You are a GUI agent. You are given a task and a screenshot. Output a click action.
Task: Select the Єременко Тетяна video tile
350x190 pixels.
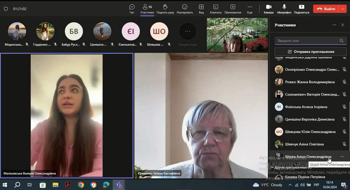[x=201, y=115]
